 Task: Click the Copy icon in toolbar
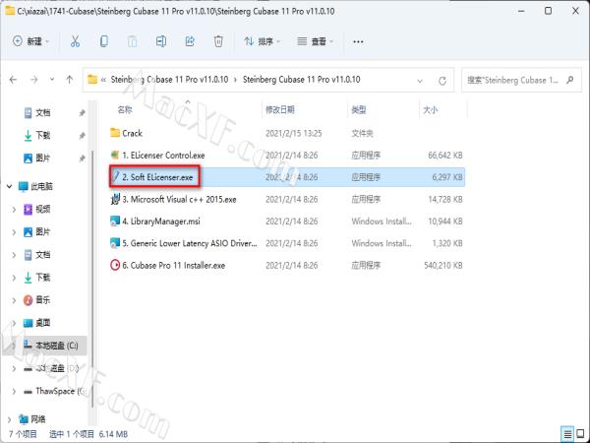pos(104,41)
